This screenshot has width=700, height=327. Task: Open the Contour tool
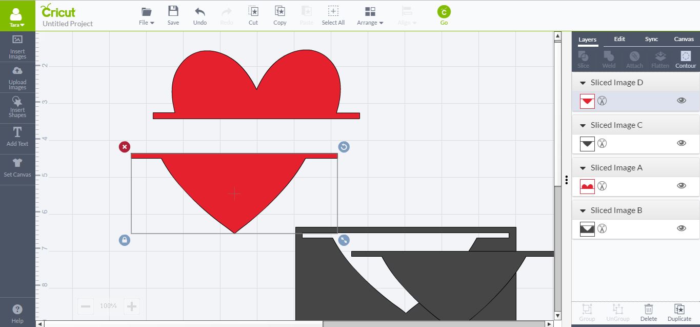[686, 59]
